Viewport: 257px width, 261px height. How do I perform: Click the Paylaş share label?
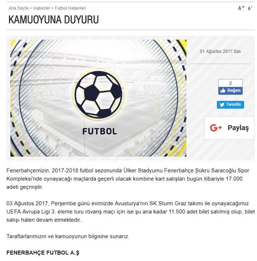(x=238, y=128)
